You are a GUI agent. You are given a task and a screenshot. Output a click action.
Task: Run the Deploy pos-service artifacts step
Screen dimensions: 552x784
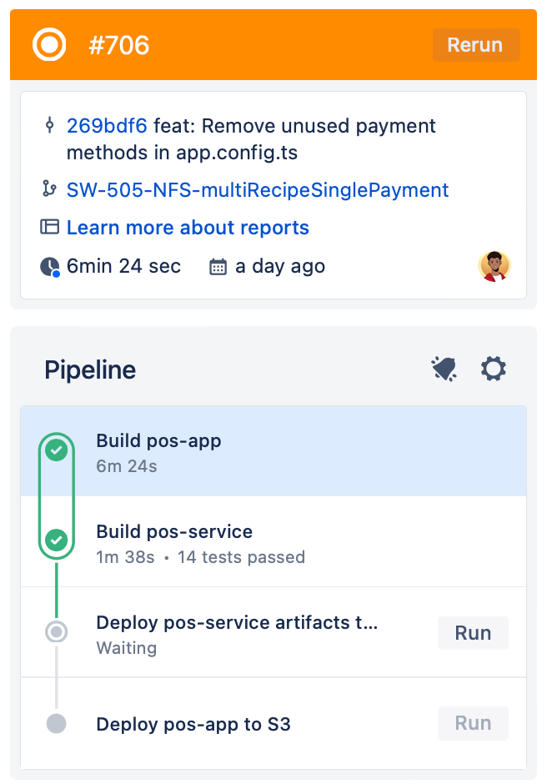click(473, 633)
